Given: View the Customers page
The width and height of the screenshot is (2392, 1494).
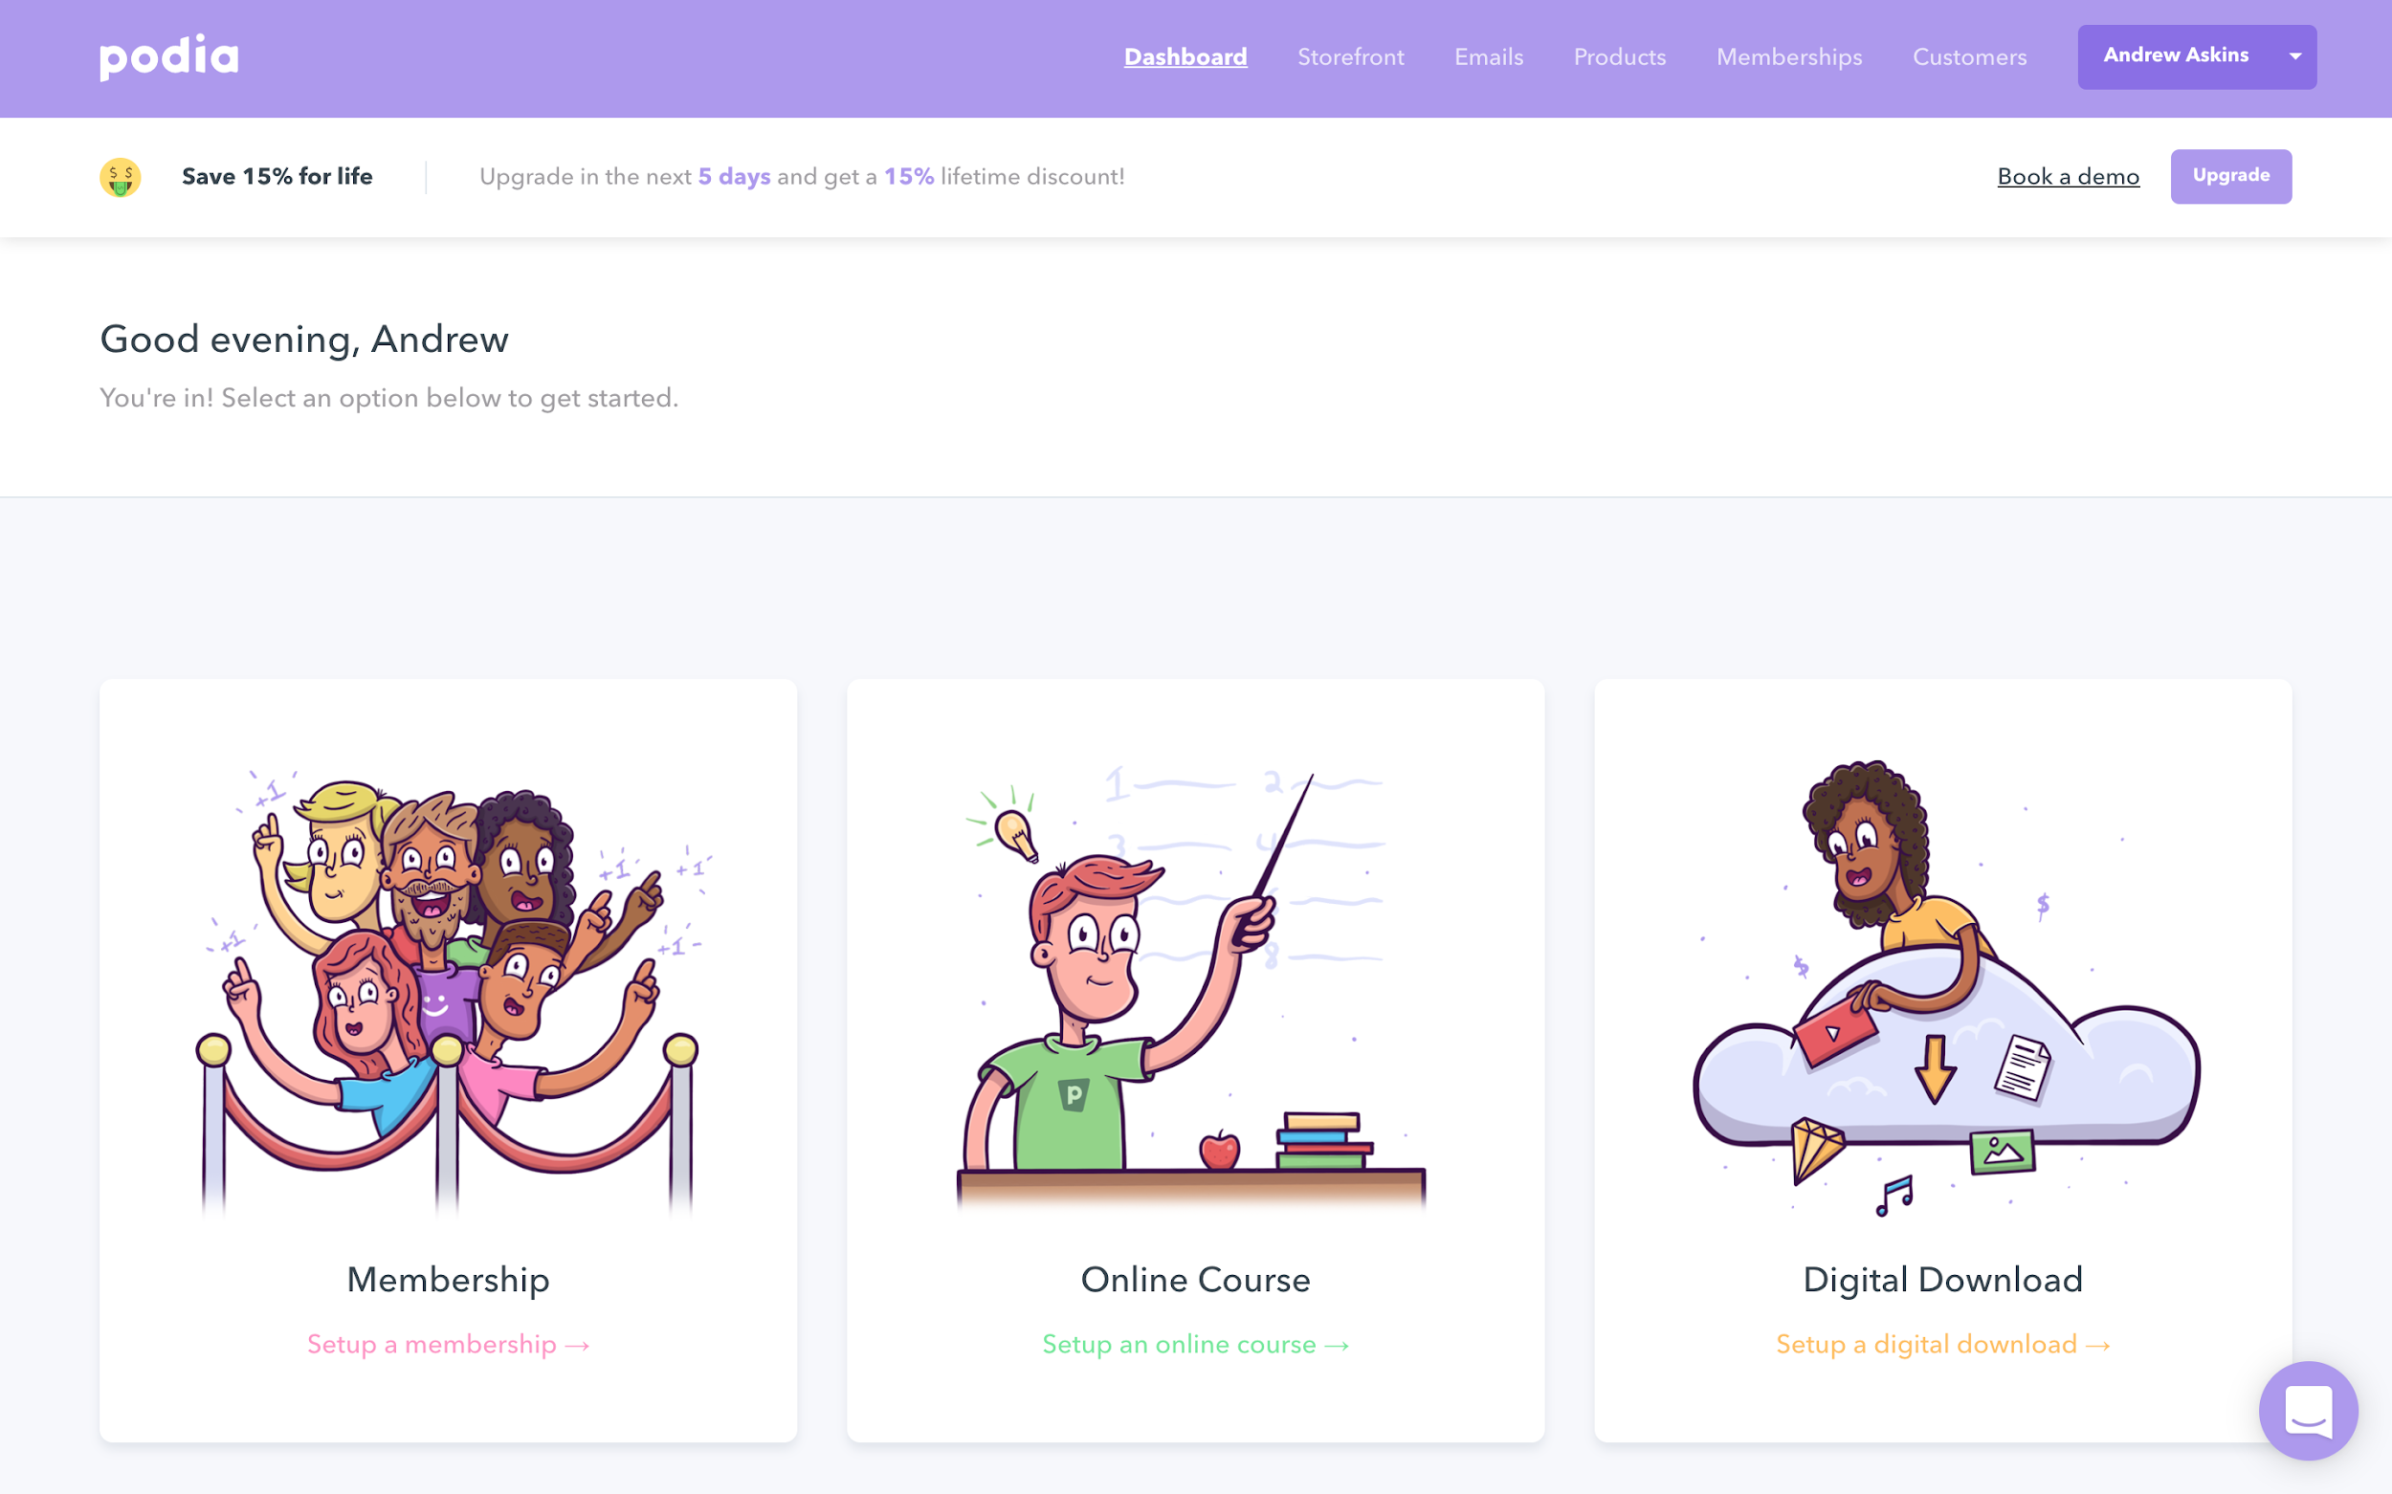Looking at the screenshot, I should pos(1969,57).
